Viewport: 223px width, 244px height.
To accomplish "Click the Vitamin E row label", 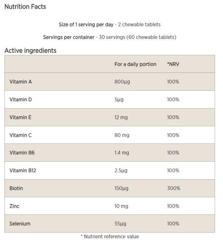I will click(20, 117).
